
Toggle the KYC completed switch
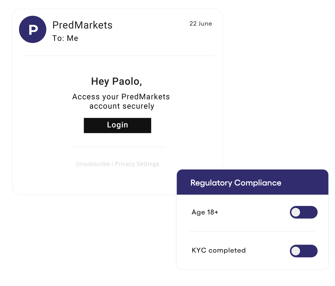[x=303, y=251]
